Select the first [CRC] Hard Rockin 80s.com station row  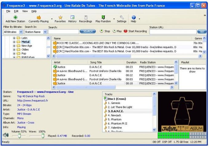pos(128,47)
